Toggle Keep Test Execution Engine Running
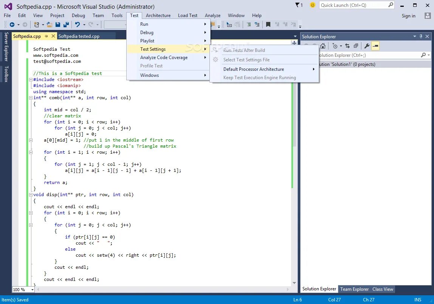This screenshot has width=434, height=304. tap(259, 78)
